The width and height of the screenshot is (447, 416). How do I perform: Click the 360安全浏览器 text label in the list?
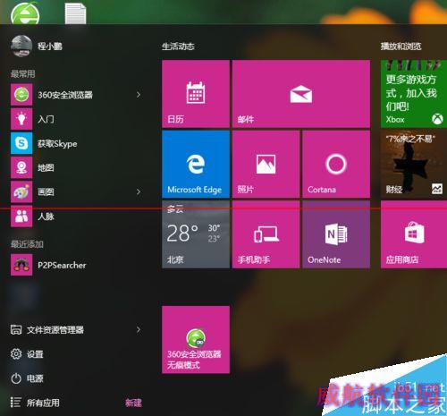pos(65,95)
